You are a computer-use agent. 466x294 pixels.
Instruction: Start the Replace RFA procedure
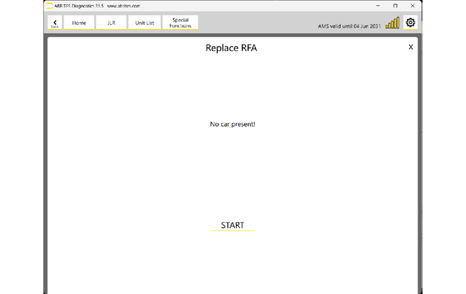click(x=233, y=226)
